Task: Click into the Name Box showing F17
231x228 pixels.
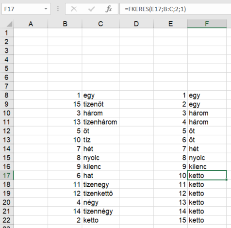Action: click(23, 9)
